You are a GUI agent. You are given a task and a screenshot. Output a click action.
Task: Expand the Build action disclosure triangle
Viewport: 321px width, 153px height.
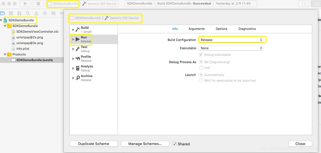pos(73,30)
